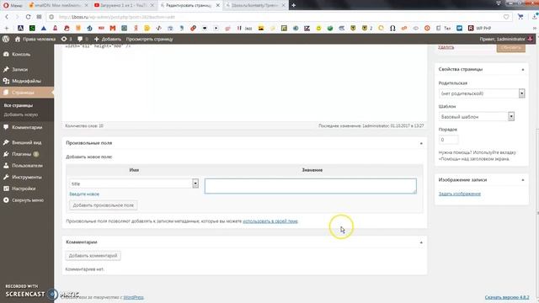
Task: Click the Добавить комментарий button
Action: pos(93,256)
